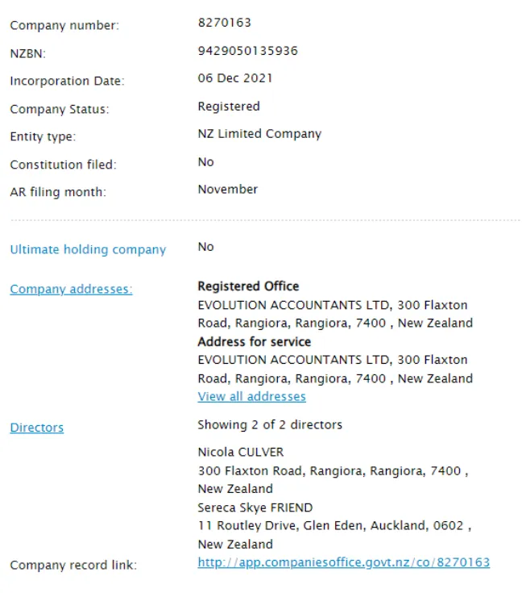
Task: Open the Ultimate holding company link
Action: click(88, 249)
